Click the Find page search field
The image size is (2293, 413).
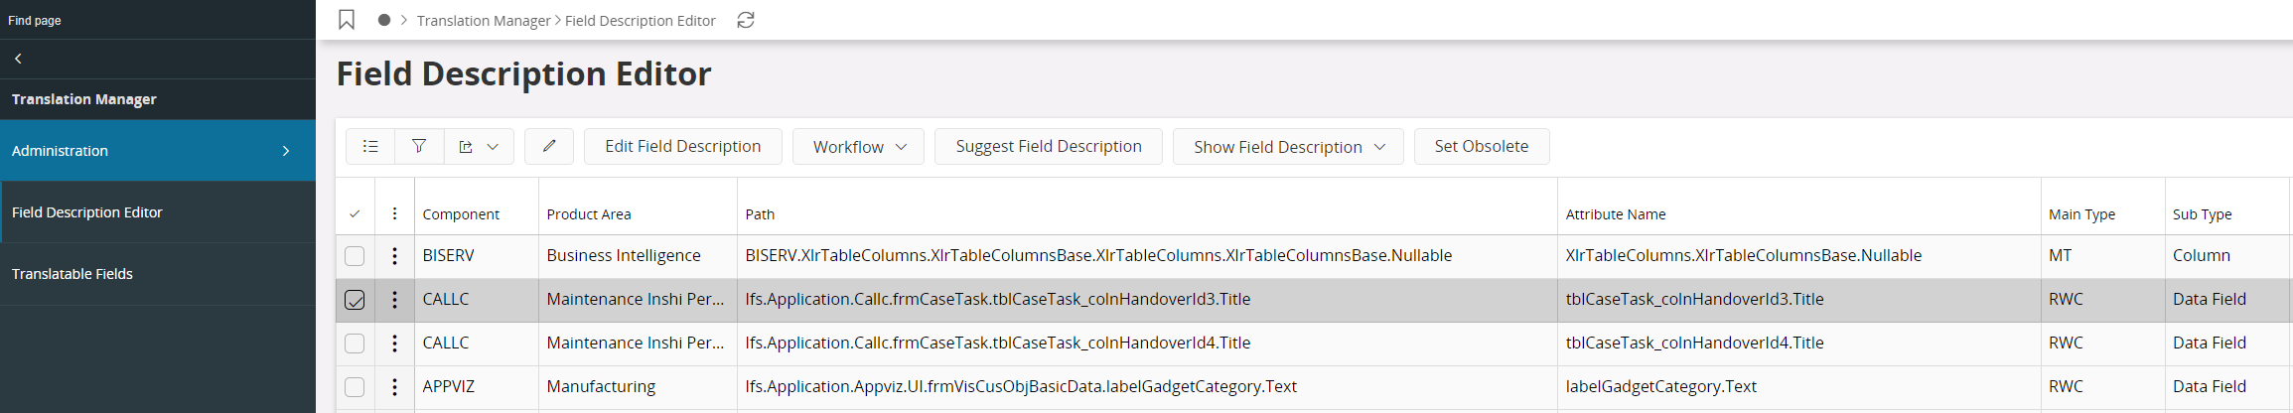(x=149, y=20)
